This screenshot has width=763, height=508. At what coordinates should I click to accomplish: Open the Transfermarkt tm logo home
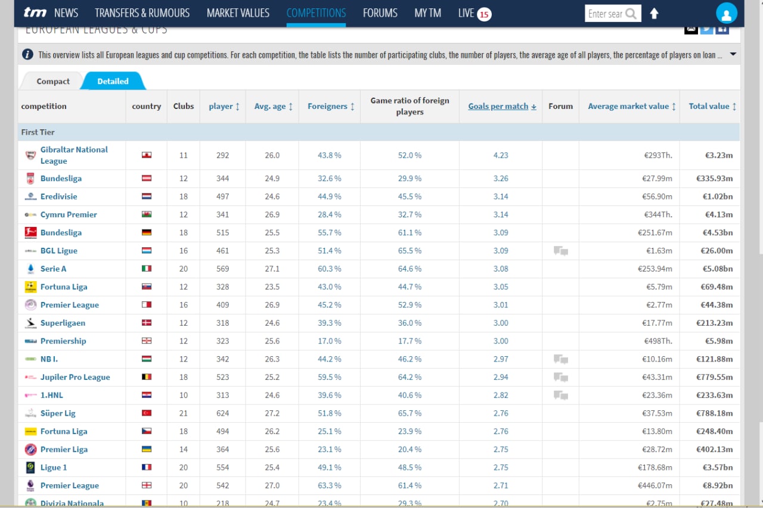35,13
